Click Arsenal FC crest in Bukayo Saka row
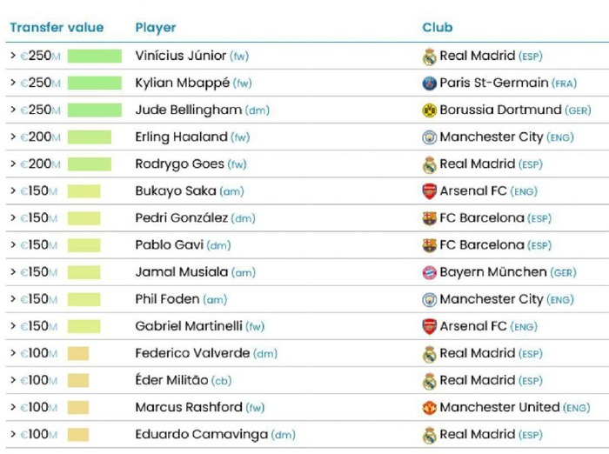609x454 pixels. (429, 191)
